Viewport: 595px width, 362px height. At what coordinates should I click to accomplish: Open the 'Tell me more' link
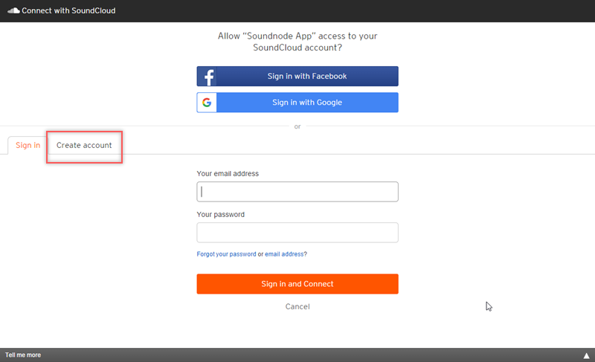point(23,355)
